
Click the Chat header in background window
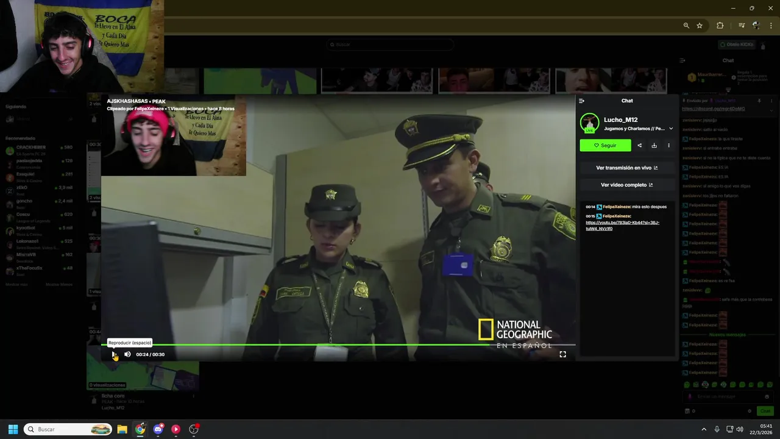tap(728, 60)
